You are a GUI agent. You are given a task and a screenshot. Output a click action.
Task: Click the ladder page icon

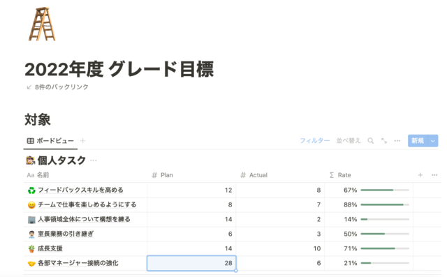[42, 24]
